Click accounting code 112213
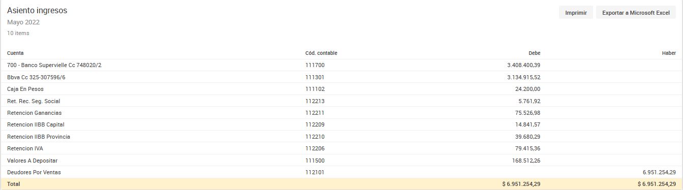 click(315, 101)
